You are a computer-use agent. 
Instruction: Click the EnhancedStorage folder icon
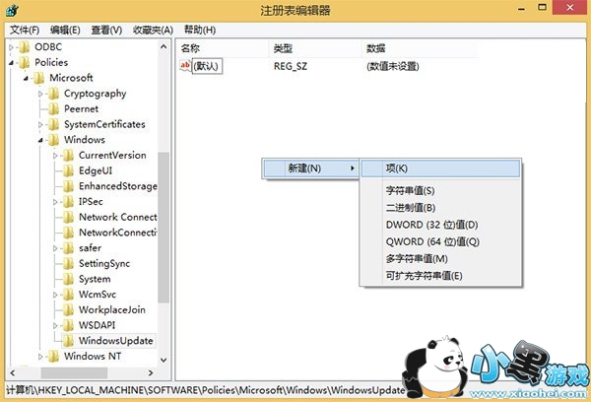coord(69,186)
